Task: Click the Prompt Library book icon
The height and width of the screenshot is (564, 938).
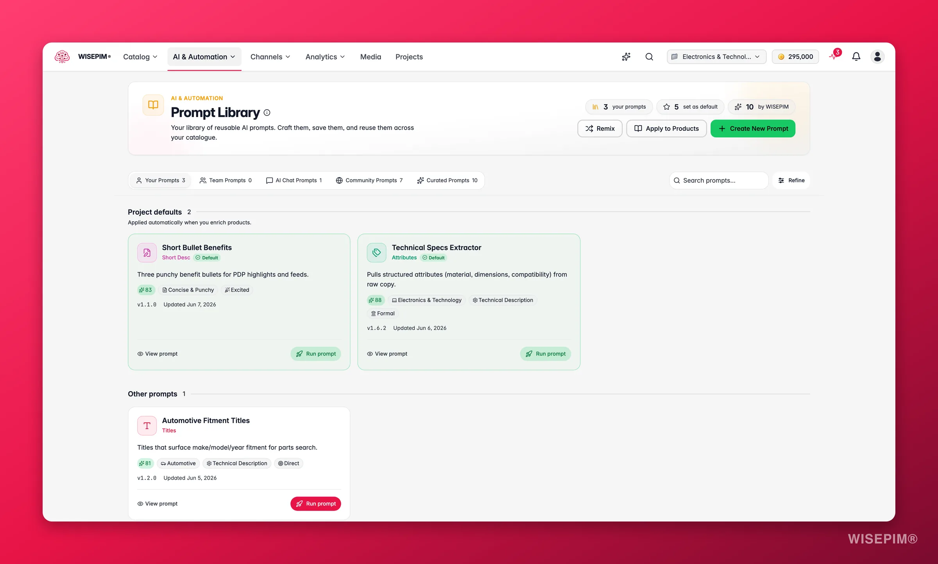Action: (153, 105)
